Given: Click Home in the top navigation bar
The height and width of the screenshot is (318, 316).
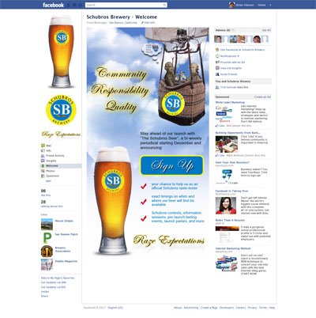Looking at the screenshot, I should (x=261, y=5).
